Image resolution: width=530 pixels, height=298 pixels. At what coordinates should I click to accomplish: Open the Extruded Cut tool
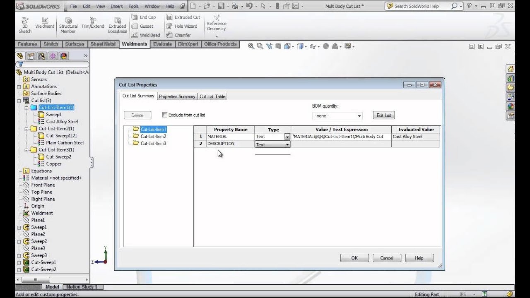(183, 17)
